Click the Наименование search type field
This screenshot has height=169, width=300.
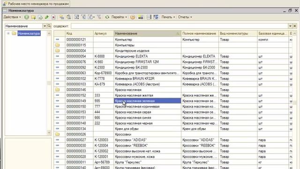(x=24, y=26)
